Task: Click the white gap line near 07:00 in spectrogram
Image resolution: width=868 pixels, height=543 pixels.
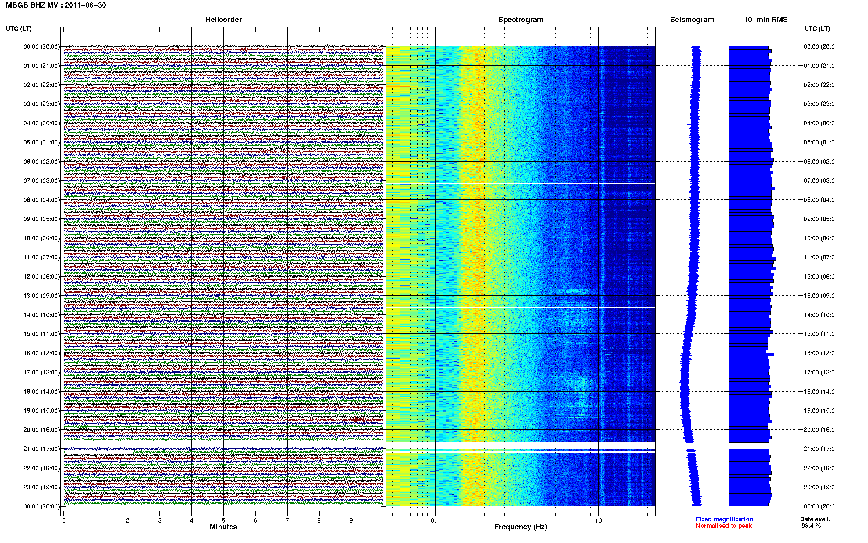Action: click(521, 183)
